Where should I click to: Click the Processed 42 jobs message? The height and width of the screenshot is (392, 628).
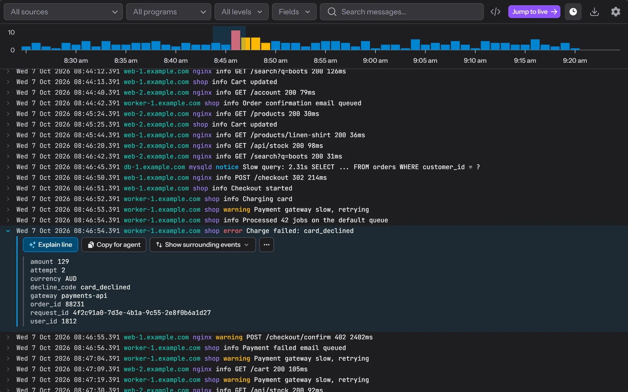coord(315,220)
